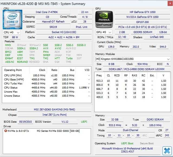Click the SSE4.2 feature label
The height and width of the screenshot is (157, 173).
[34, 48]
